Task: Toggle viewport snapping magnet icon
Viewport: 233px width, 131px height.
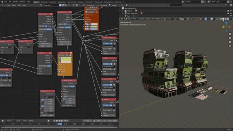Action: pos(181,19)
